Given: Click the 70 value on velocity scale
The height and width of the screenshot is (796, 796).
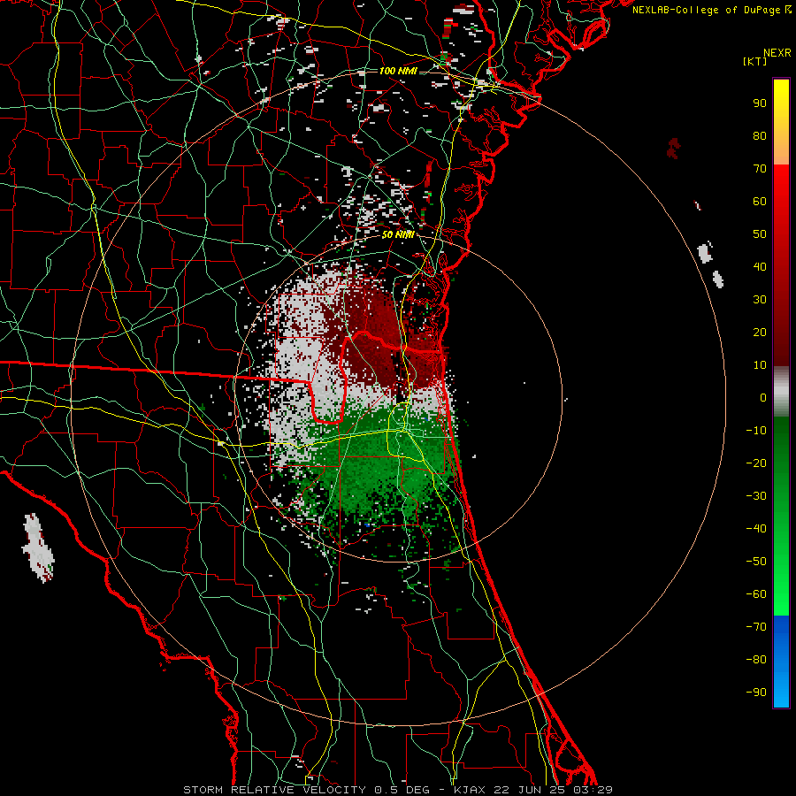Looking at the screenshot, I should point(760,169).
